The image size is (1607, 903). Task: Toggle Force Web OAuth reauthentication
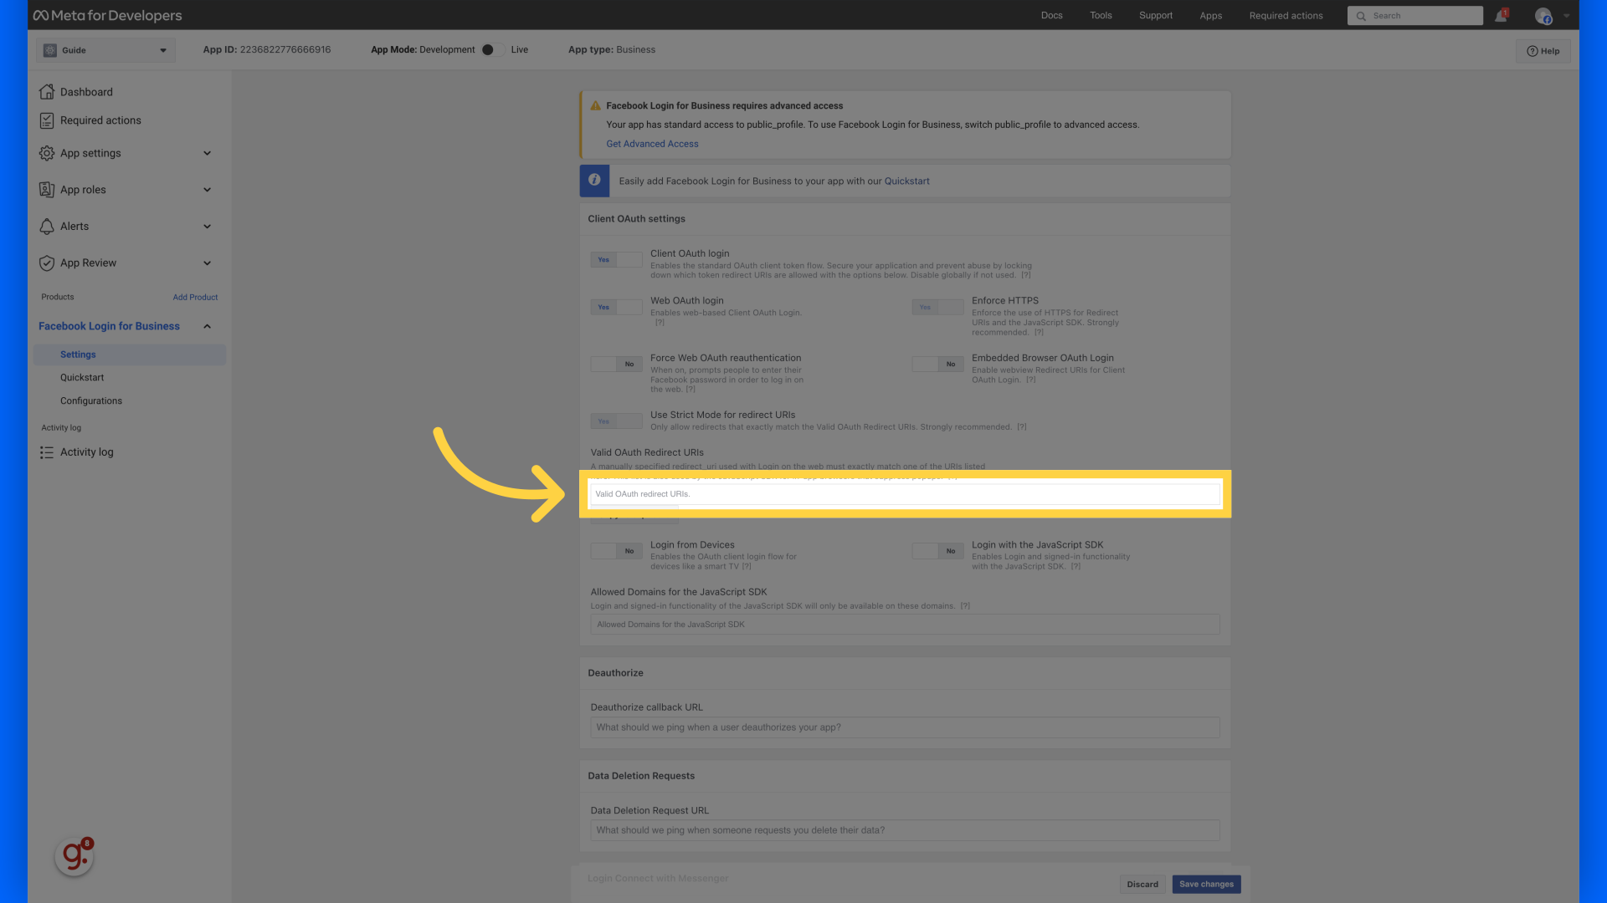(616, 365)
